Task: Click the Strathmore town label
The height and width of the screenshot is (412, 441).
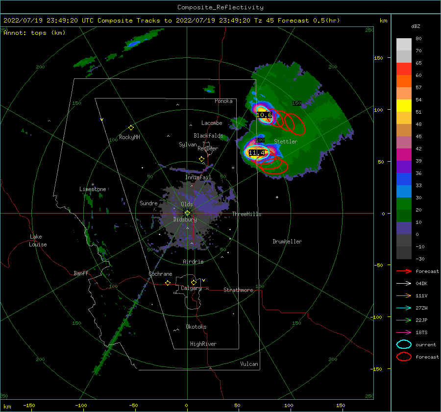Action: (238, 290)
